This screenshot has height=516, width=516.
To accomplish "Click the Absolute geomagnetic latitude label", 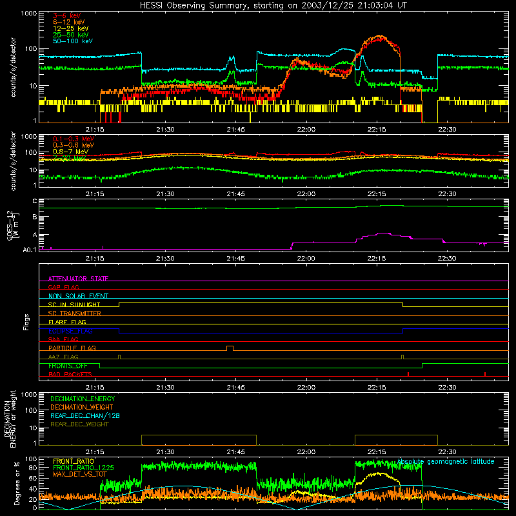I will click(x=446, y=461).
